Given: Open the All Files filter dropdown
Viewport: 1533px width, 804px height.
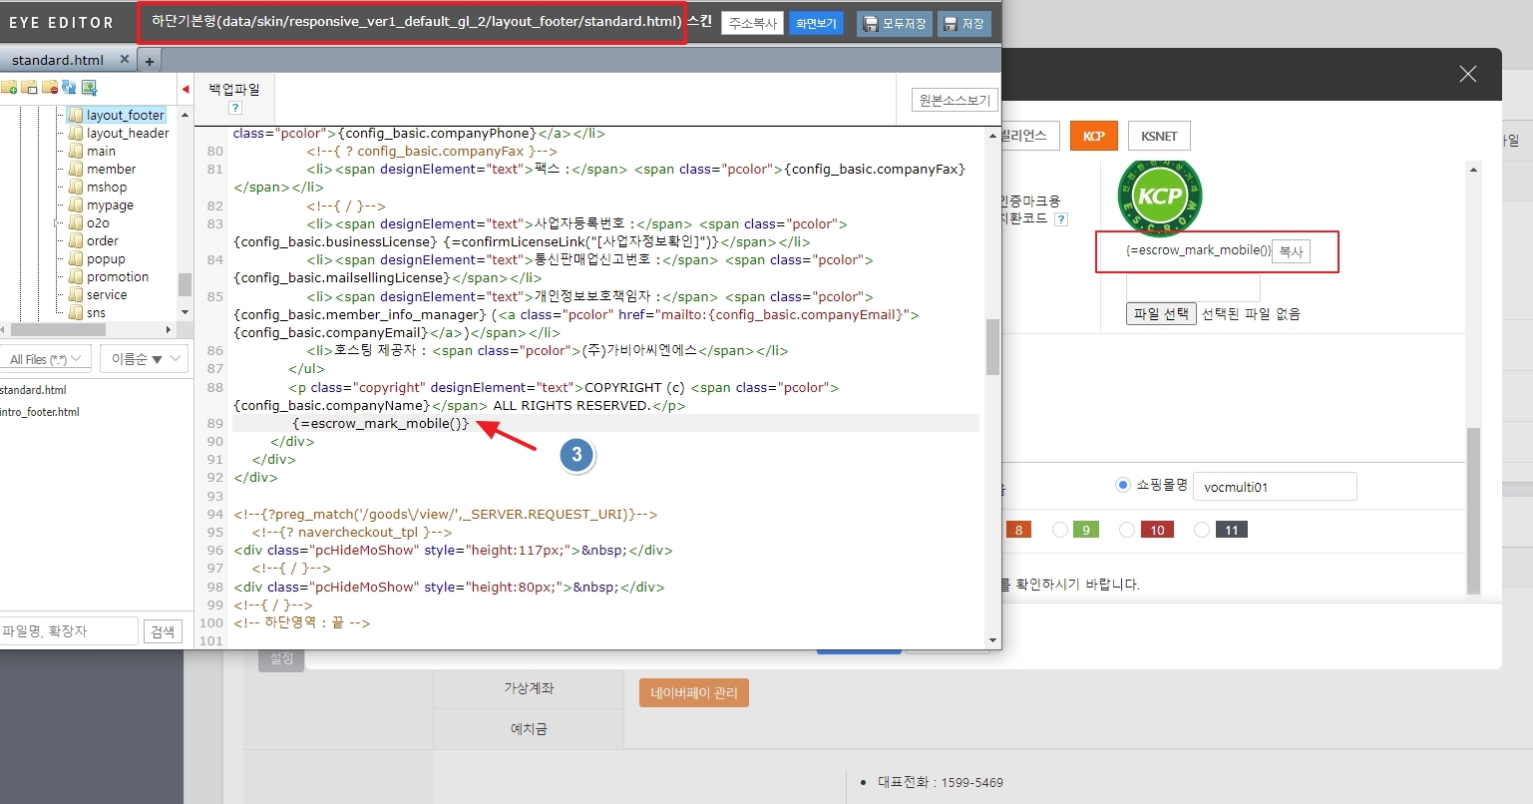Looking at the screenshot, I should pos(47,358).
